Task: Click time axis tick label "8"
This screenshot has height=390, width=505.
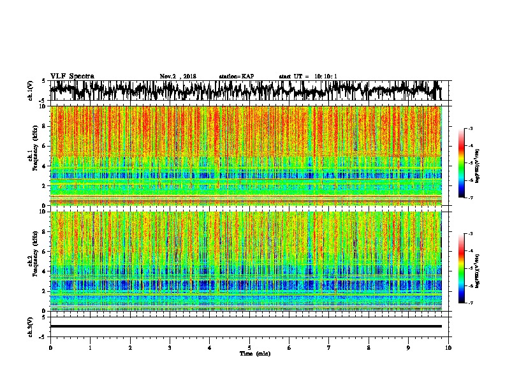Action: click(x=369, y=348)
